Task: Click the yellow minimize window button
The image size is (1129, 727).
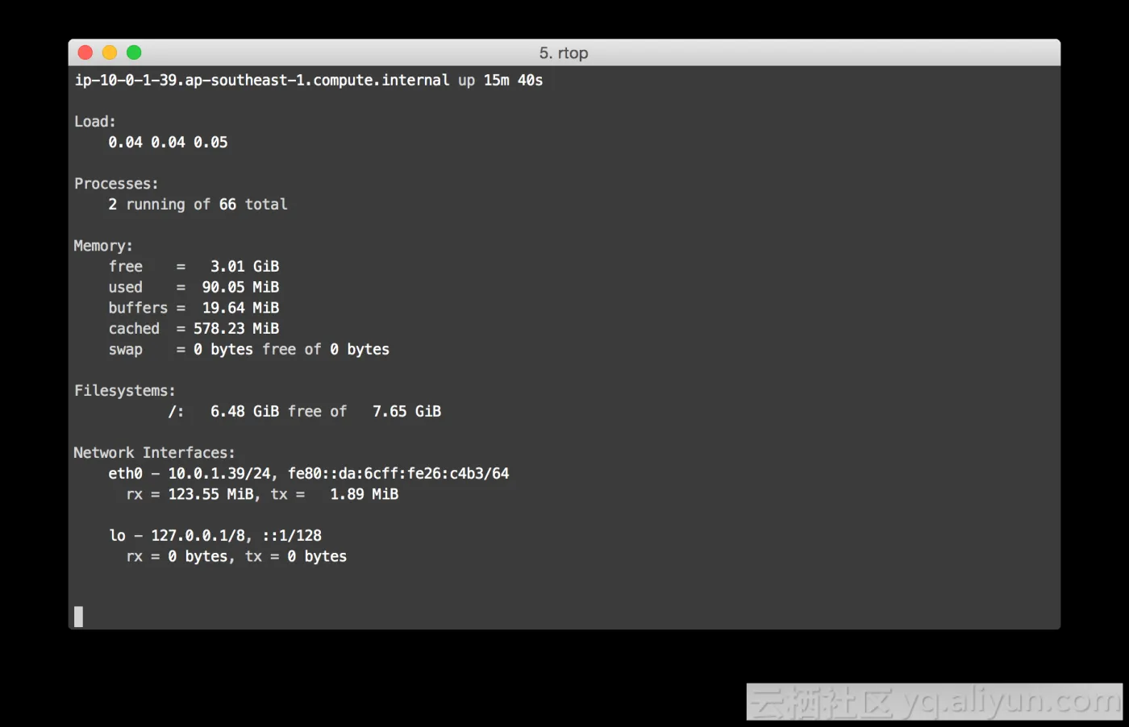Action: coord(110,52)
